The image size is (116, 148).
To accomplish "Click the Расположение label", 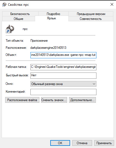I will [x=16, y=48].
